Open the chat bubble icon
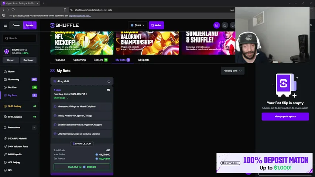315x177 pixels. [x=233, y=25]
